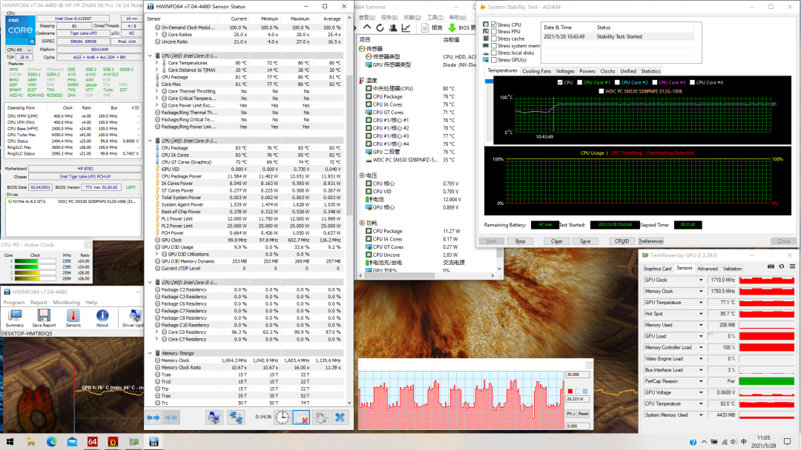The width and height of the screenshot is (801, 450).
Task: Enable Stress system memory checkbox
Action: (x=494, y=46)
